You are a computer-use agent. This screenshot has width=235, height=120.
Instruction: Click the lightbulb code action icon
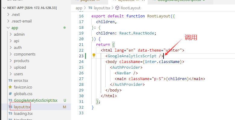tap(94, 55)
